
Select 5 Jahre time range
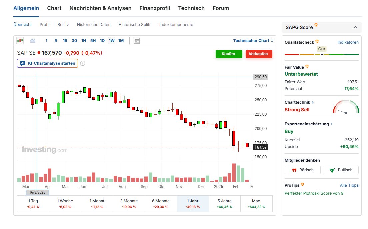225,204
